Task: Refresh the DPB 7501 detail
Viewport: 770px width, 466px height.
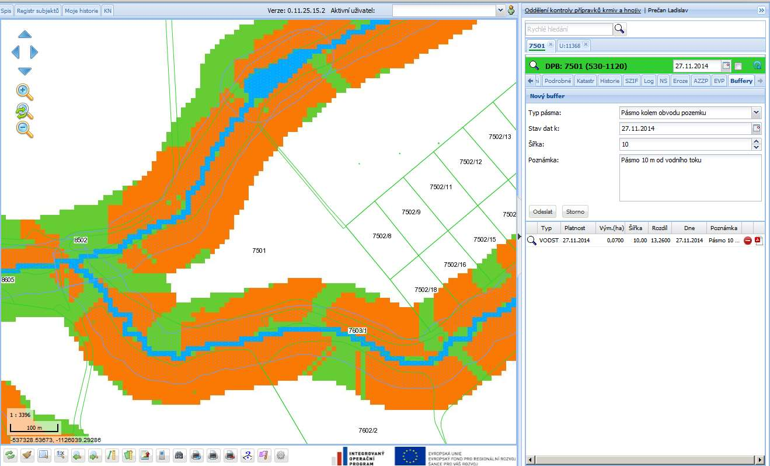Action: pos(757,66)
